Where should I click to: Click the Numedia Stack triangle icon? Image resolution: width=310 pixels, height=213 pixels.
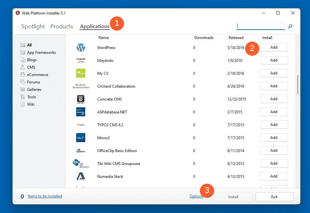coord(81,176)
